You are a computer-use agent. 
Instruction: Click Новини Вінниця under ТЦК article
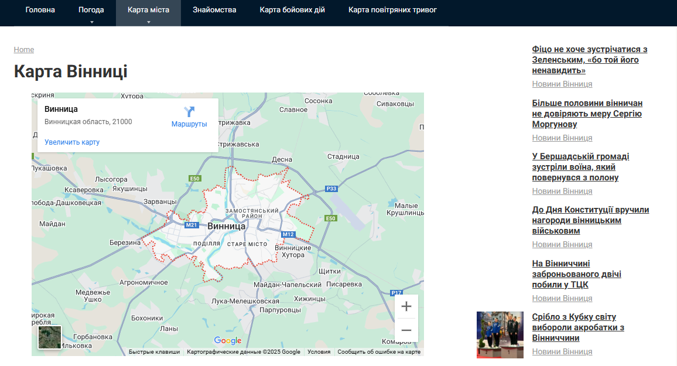pos(562,298)
